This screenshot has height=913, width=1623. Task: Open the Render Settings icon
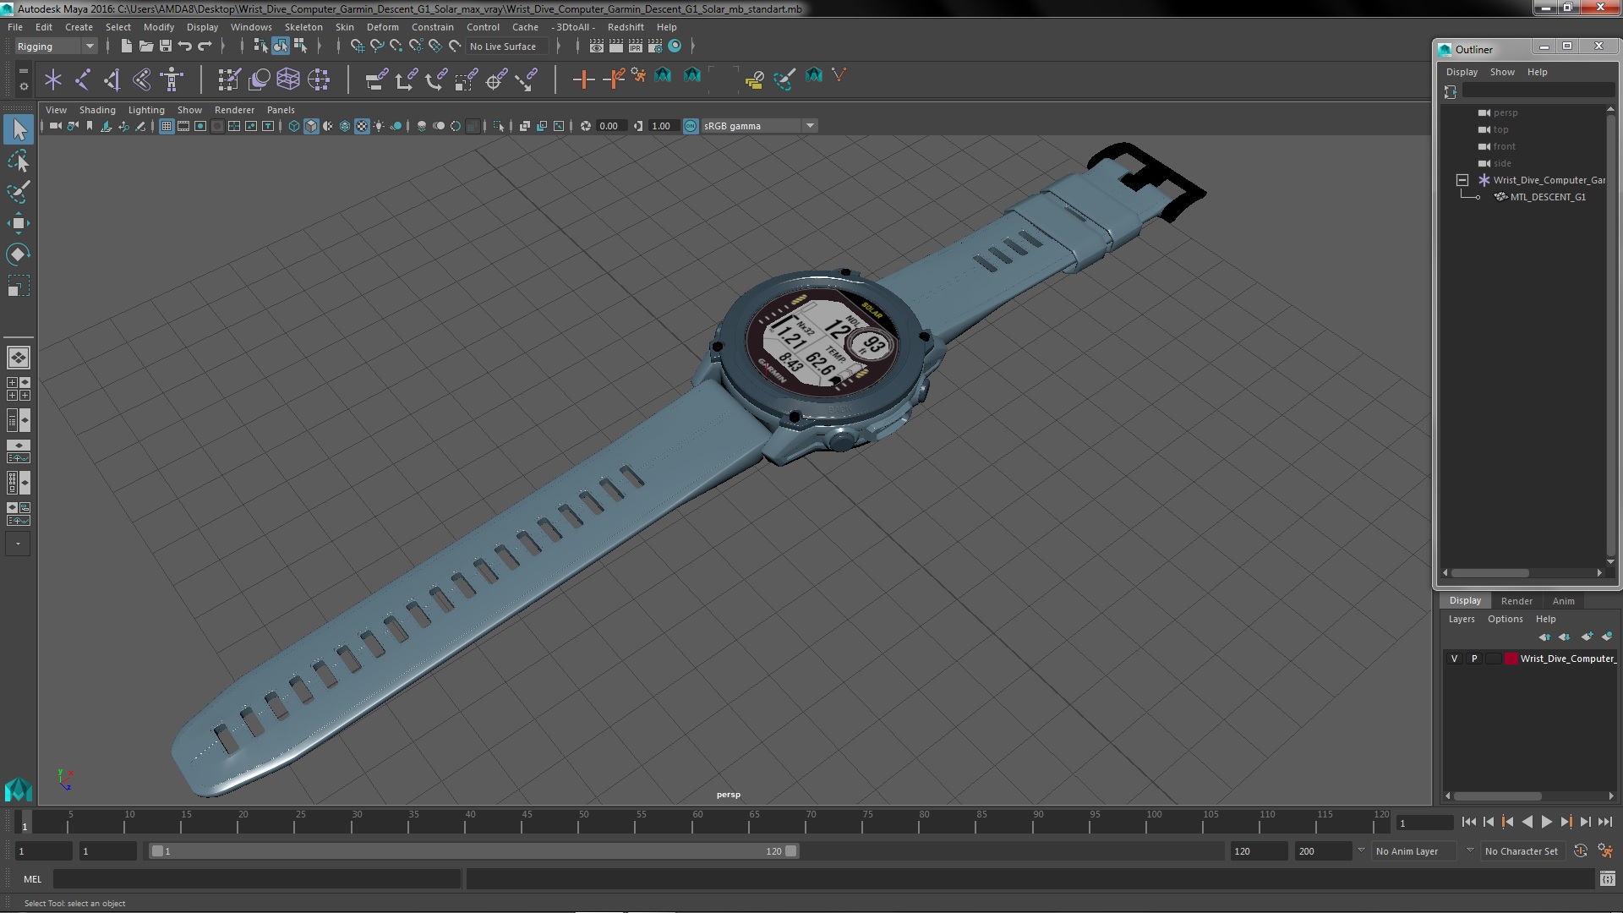point(655,46)
